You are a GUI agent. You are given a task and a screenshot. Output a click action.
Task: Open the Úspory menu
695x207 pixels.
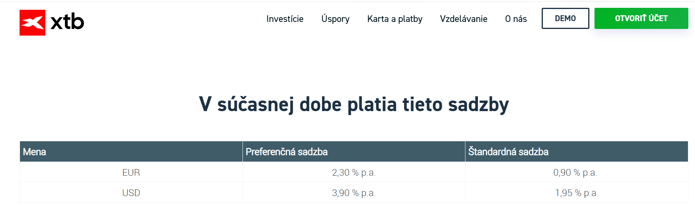[x=335, y=19]
